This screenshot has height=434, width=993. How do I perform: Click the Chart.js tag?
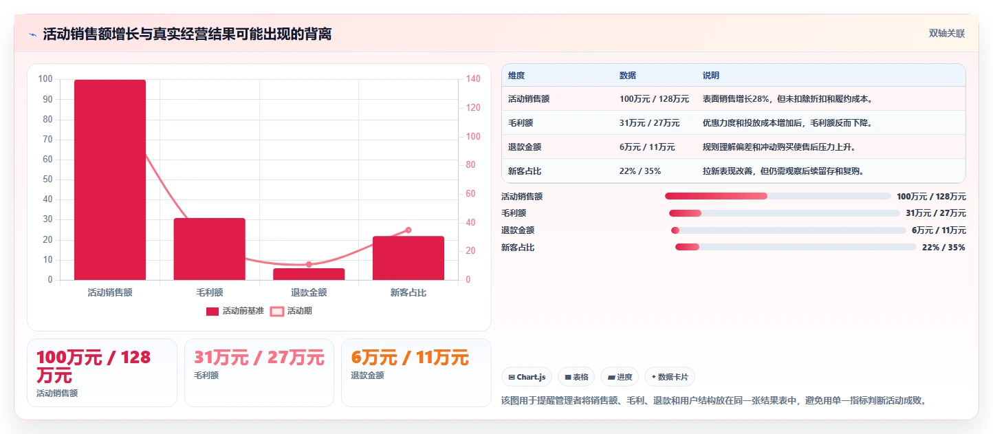527,377
